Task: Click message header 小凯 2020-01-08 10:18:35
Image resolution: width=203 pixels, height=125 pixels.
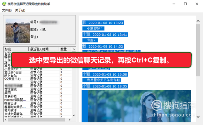Action: click(x=105, y=86)
